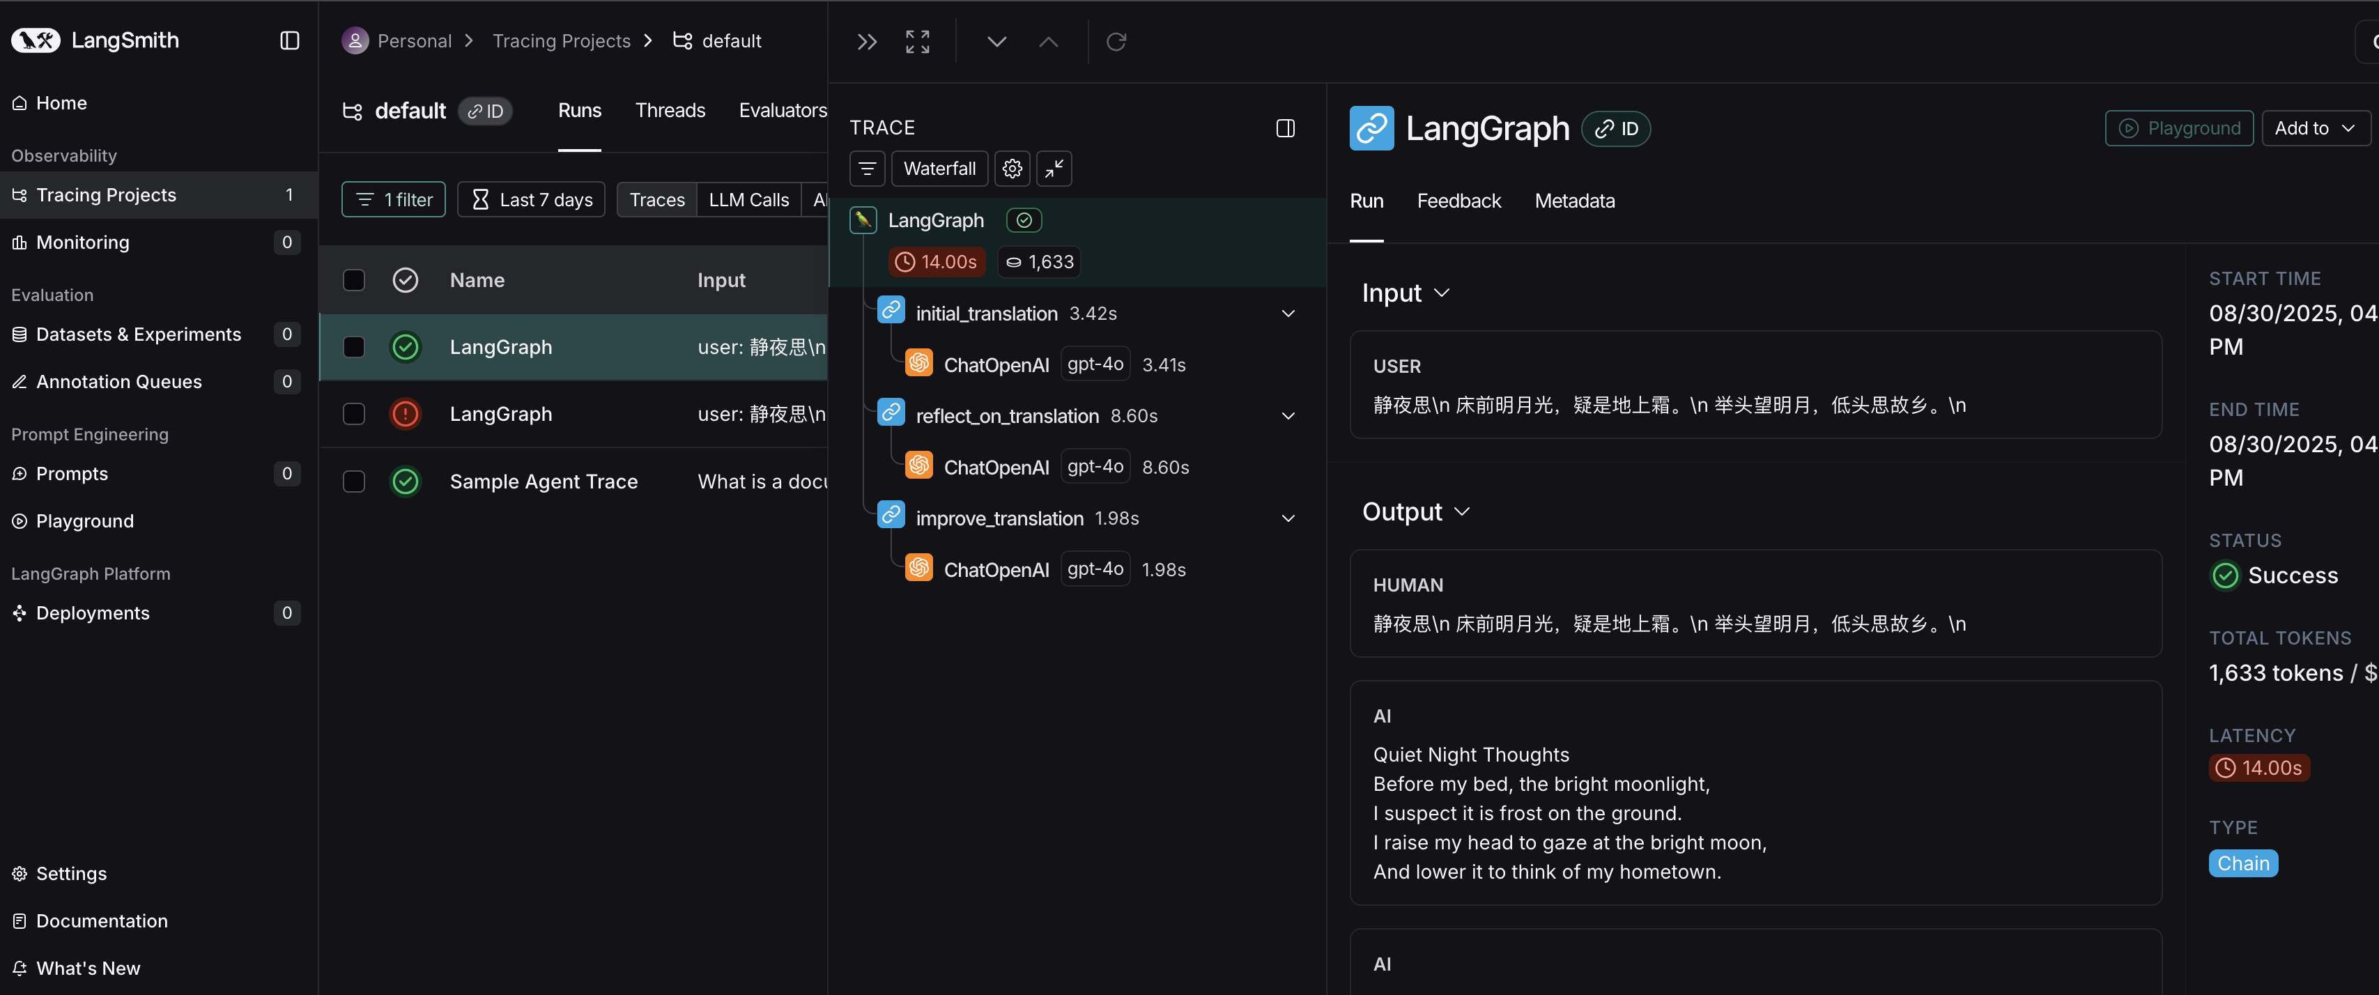Select reflect_on_translation node in trace tree
The height and width of the screenshot is (995, 2379).
1007,417
